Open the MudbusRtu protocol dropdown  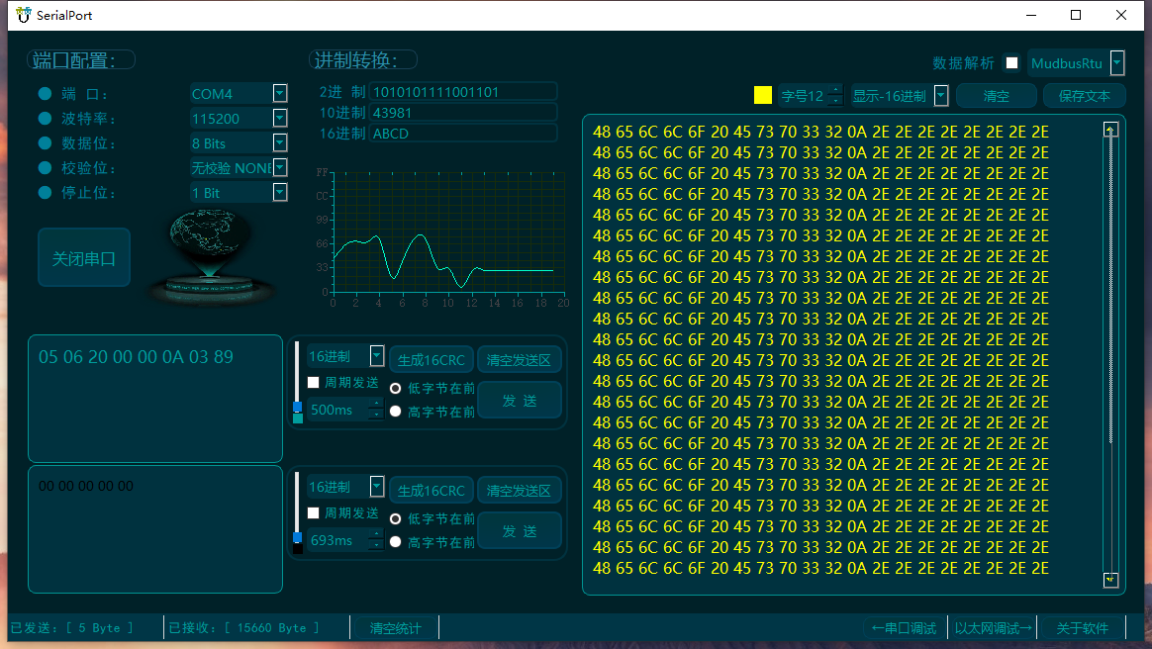click(1117, 63)
